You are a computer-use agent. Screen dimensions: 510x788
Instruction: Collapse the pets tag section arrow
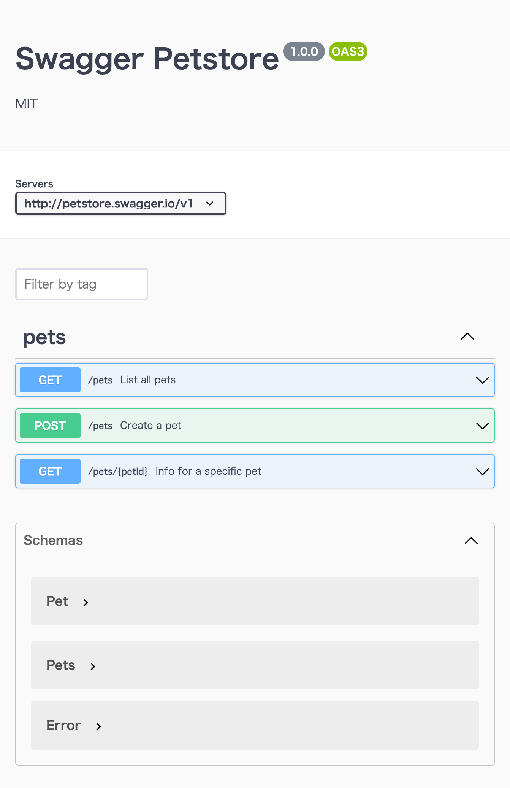point(467,337)
